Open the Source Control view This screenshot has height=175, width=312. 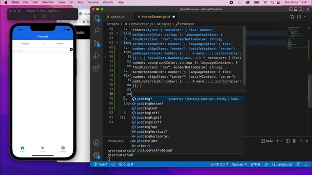97,43
